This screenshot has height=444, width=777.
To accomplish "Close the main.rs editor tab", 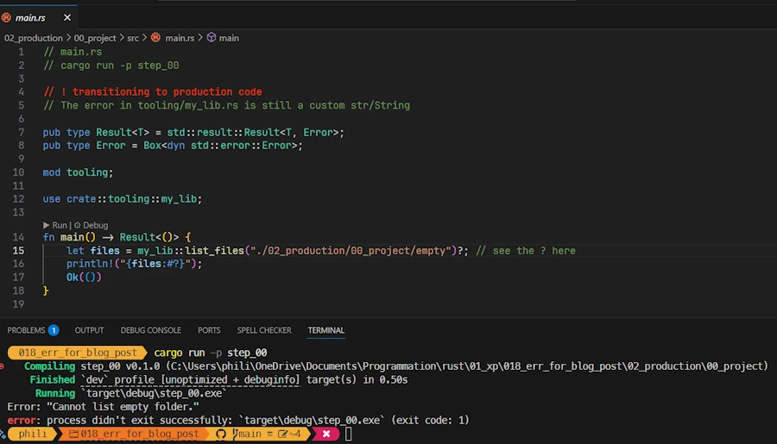I will coord(67,18).
